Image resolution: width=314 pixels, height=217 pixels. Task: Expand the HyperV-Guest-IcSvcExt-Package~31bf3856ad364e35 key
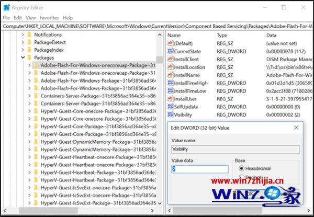click(29, 203)
